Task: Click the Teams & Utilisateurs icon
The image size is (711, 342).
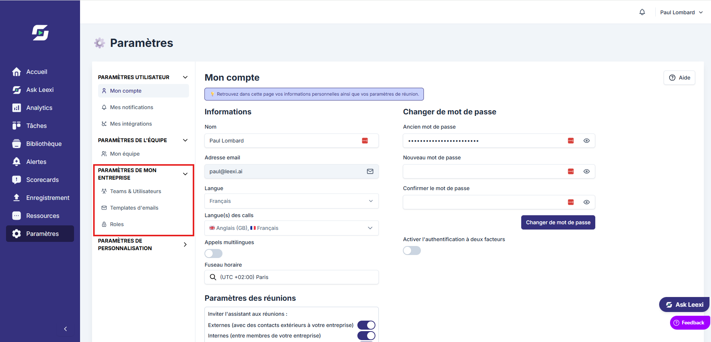Action: click(104, 191)
